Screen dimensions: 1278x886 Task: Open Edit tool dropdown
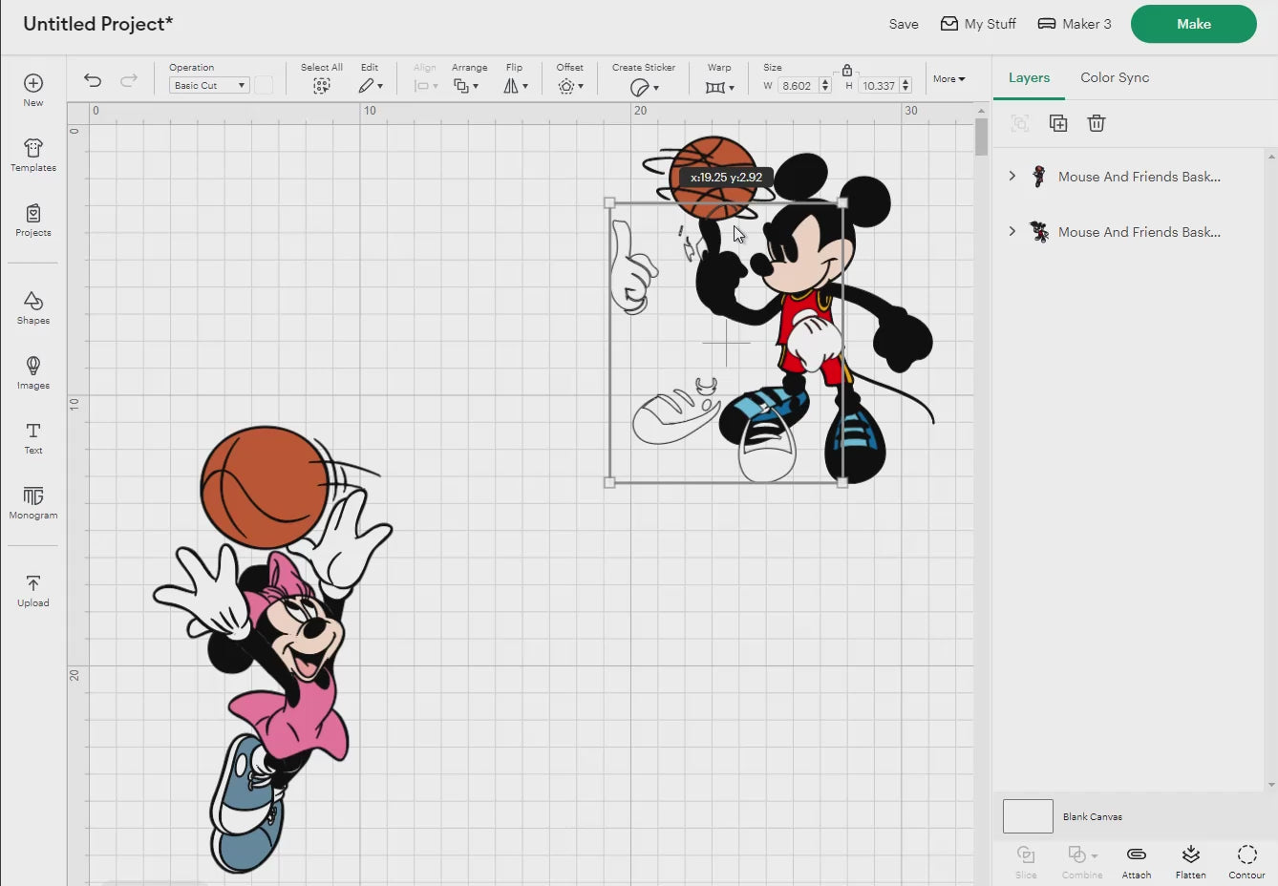coord(371,86)
